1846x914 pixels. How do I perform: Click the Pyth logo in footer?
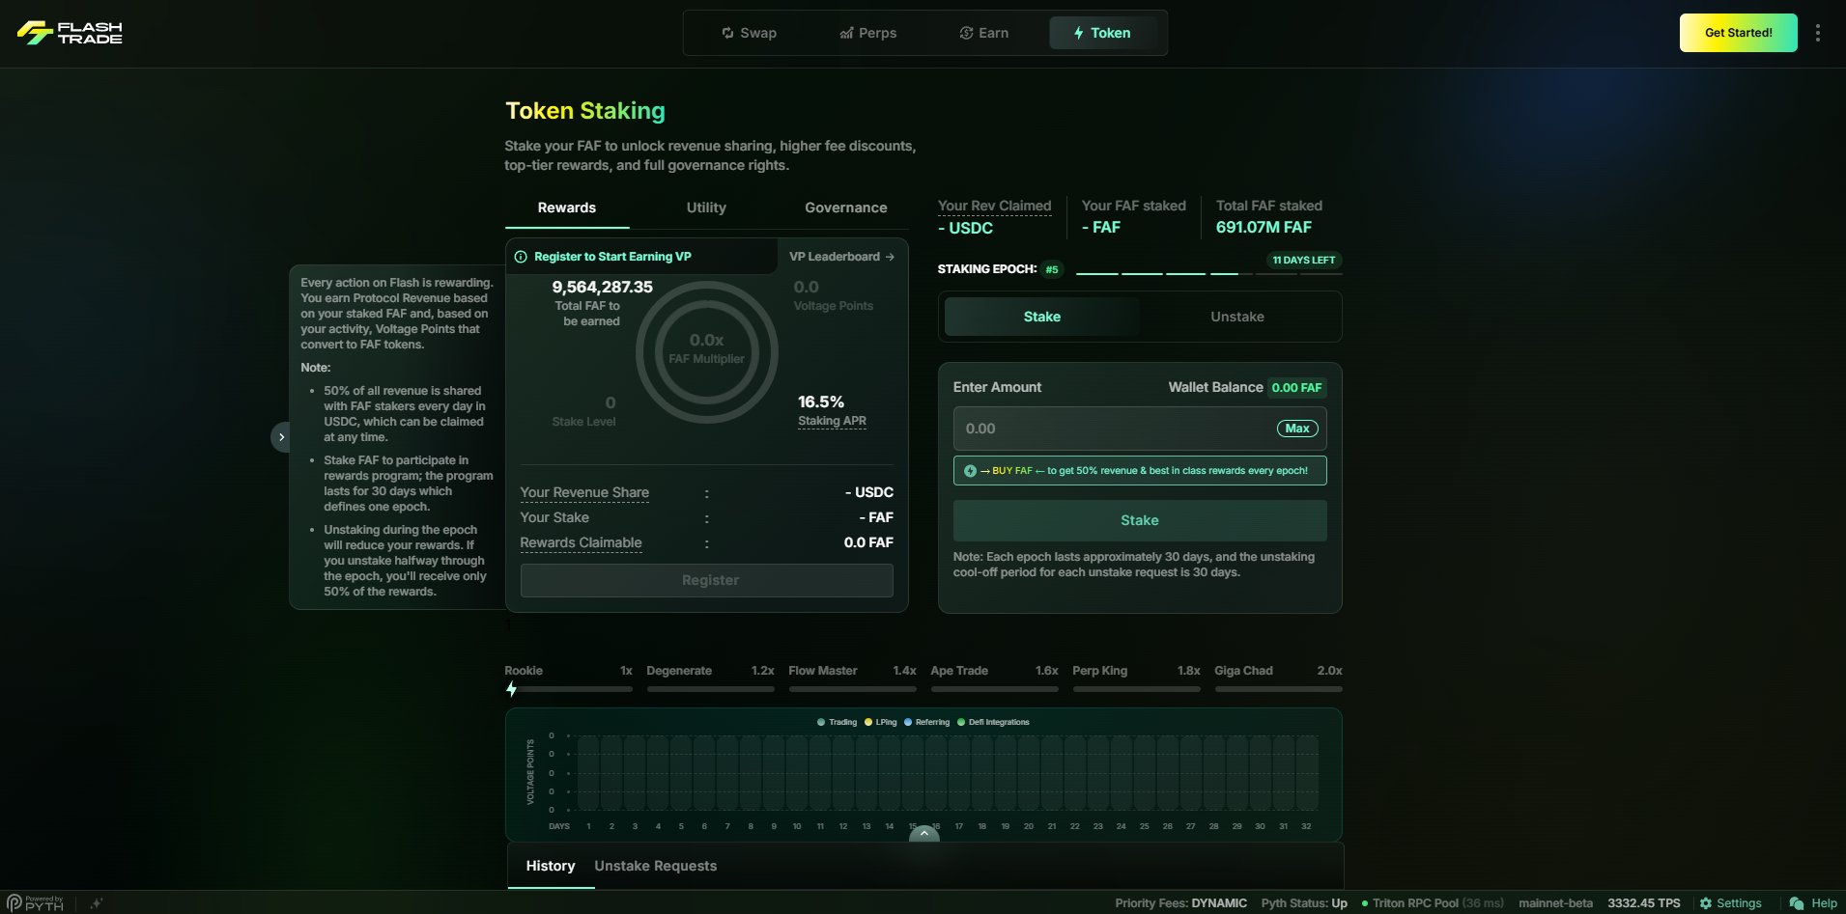[x=35, y=903]
